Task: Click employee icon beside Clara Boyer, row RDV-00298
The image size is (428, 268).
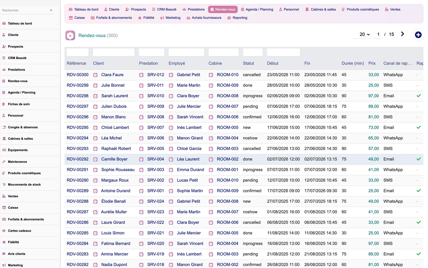Action: (x=171, y=96)
